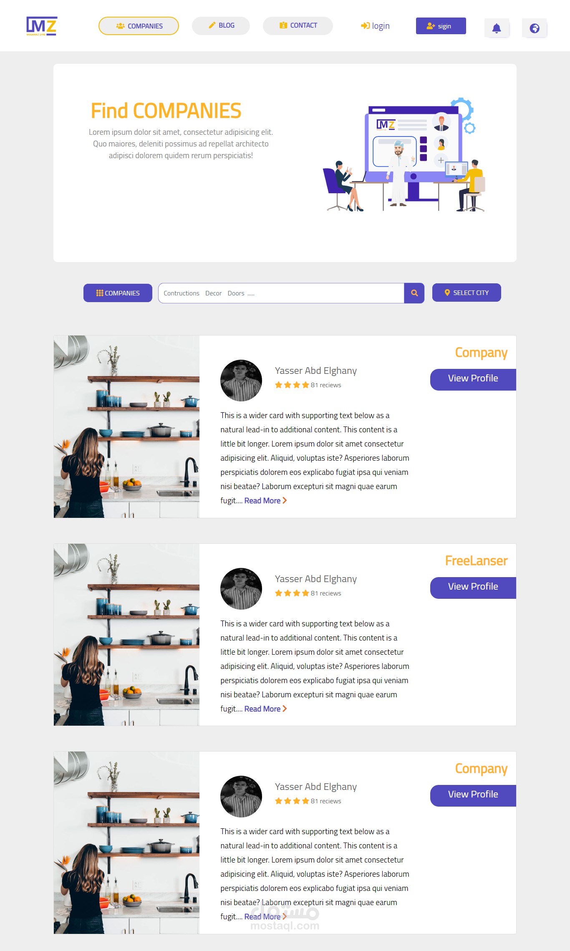This screenshot has height=951, width=570.
Task: Click the search input with Contructions placeholder
Action: pos(281,293)
